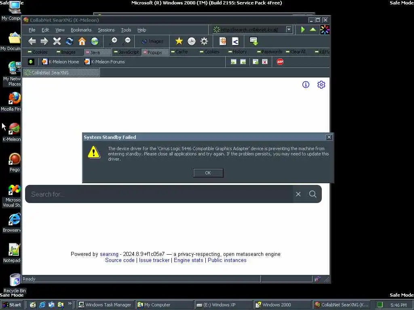The height and width of the screenshot is (310, 414).
Task: Open the Bookmarks menu
Action: tap(81, 30)
